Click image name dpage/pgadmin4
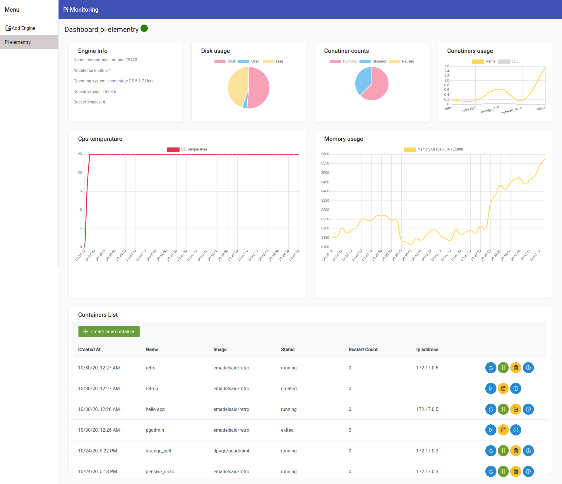The height and width of the screenshot is (484, 562). (x=231, y=451)
